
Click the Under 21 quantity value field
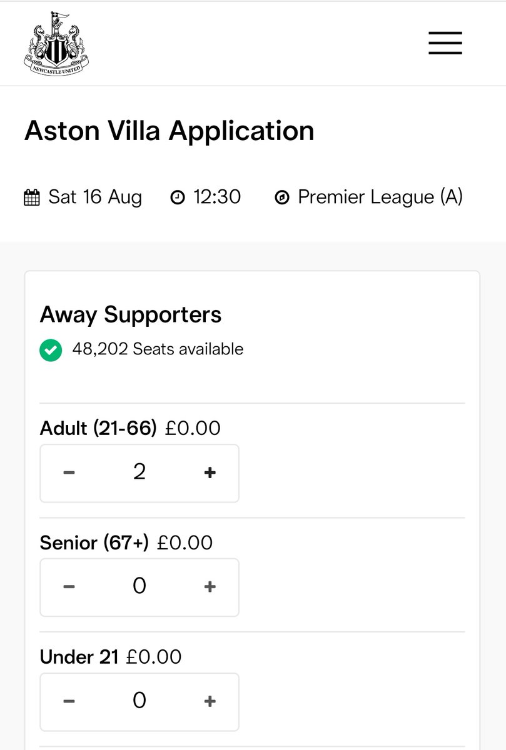(x=139, y=701)
